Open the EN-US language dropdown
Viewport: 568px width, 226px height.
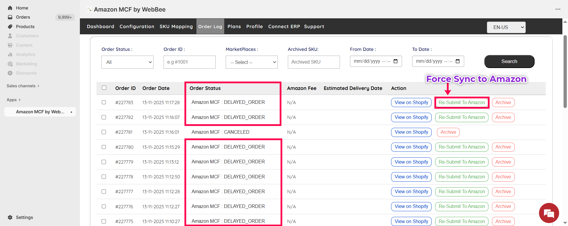click(x=506, y=27)
